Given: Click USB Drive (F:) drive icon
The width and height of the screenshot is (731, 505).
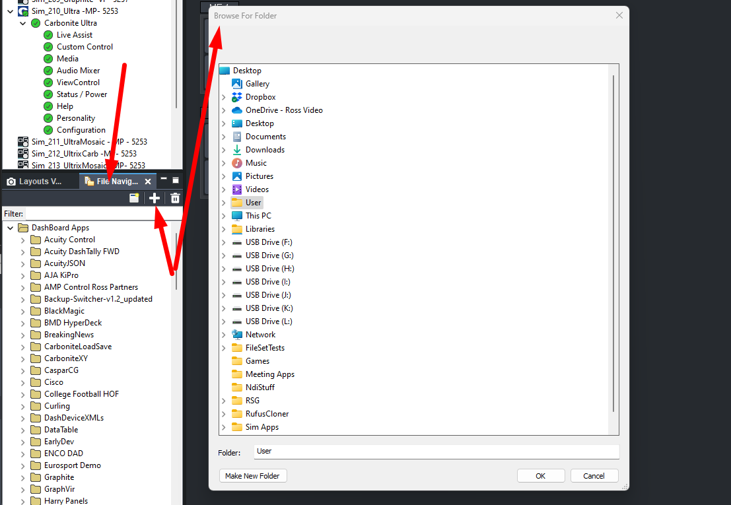Looking at the screenshot, I should pyautogui.click(x=237, y=242).
